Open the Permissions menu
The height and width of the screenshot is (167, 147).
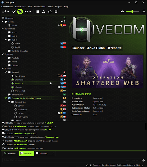40,7
